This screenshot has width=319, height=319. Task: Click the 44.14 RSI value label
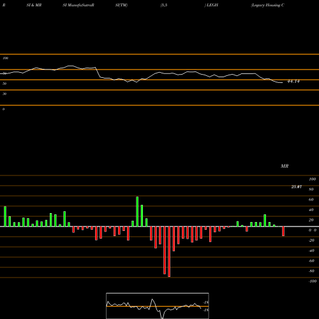coord(293,82)
